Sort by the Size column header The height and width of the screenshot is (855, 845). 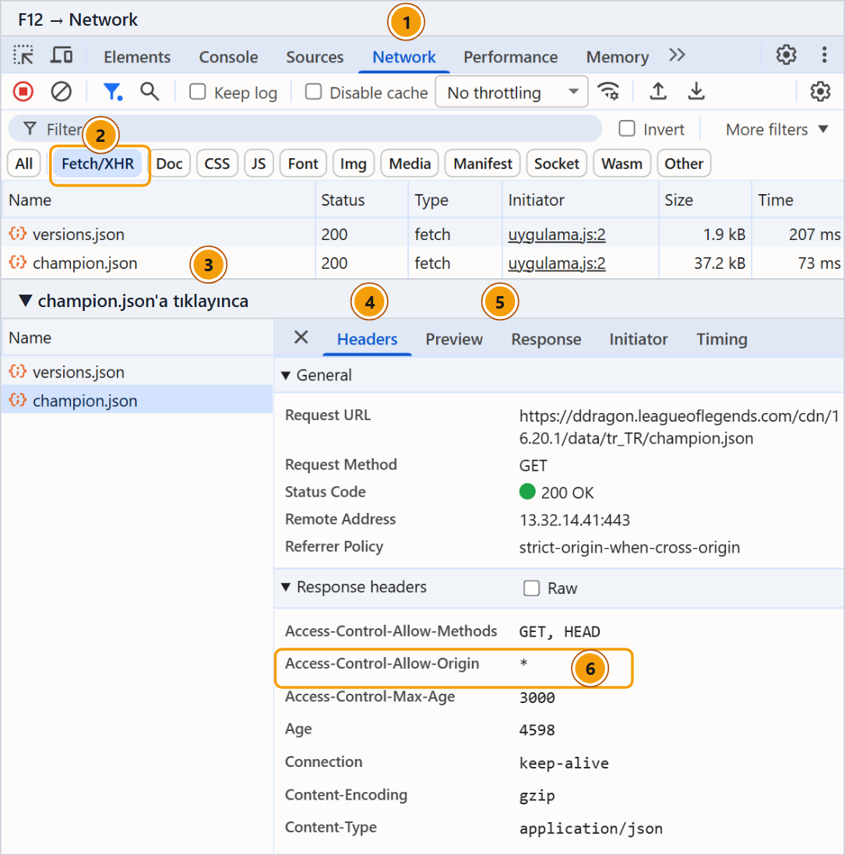pos(705,200)
